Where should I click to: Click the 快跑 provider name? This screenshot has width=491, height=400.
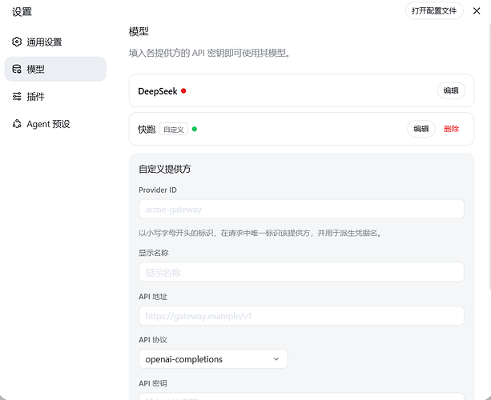click(x=147, y=129)
